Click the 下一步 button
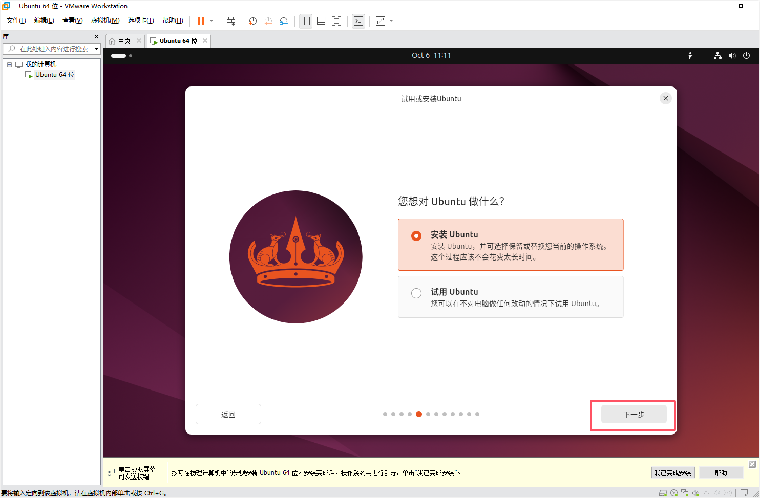Screen dimensions: 760x498 click(634, 414)
